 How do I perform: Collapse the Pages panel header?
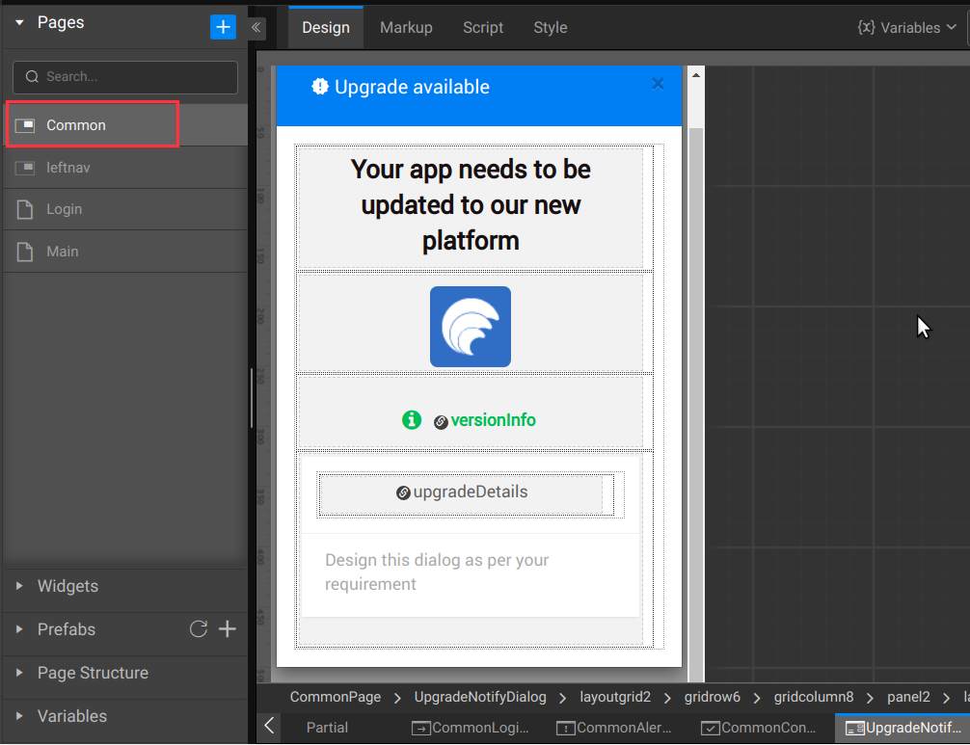click(16, 22)
